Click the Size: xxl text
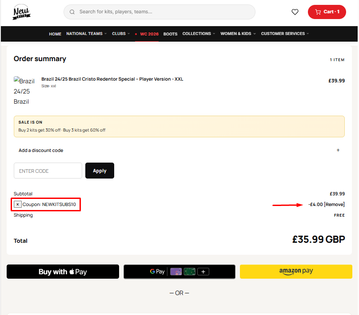Image resolution: width=359 pixels, height=315 pixels. pyautogui.click(x=48, y=86)
